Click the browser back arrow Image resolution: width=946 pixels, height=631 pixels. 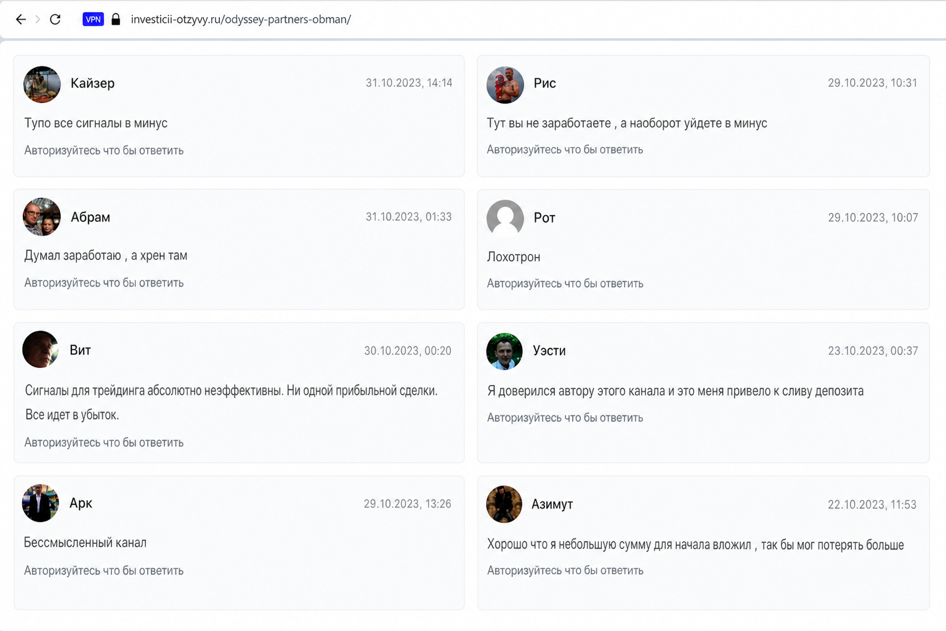click(x=21, y=19)
